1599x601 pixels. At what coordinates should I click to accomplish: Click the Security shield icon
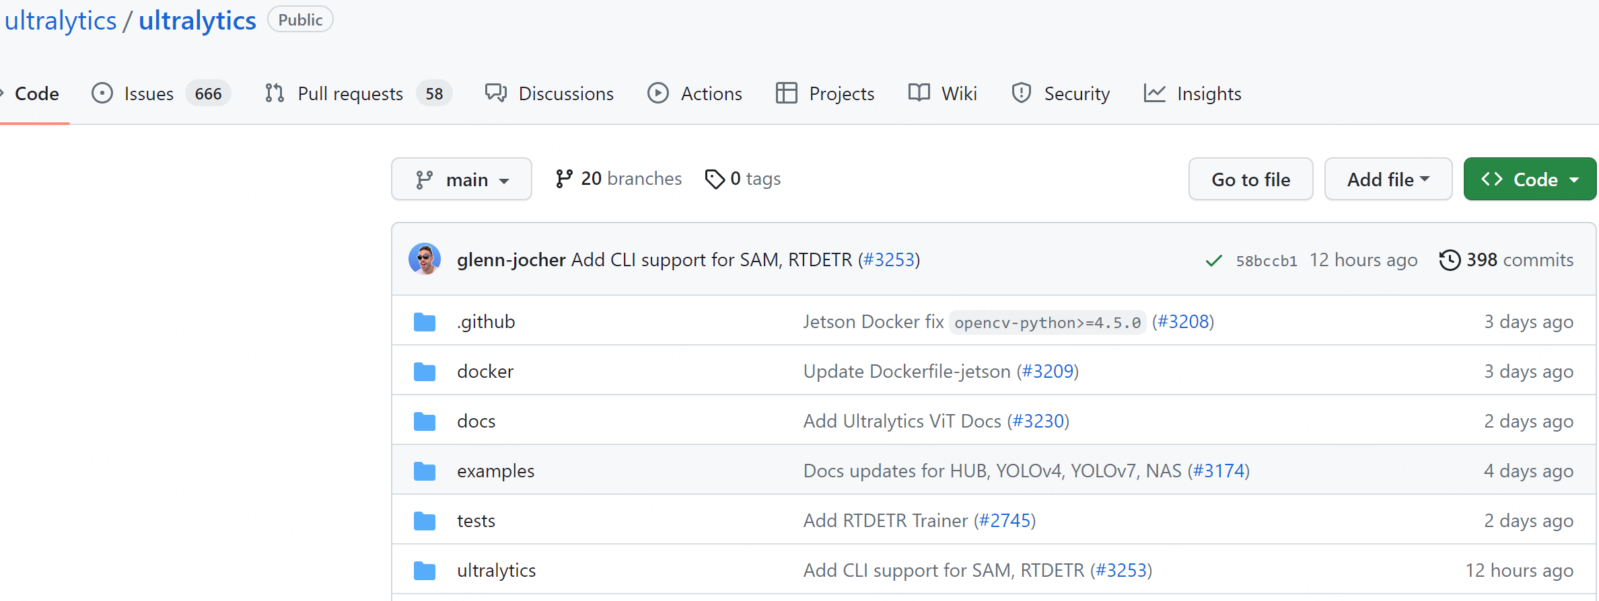[1022, 93]
